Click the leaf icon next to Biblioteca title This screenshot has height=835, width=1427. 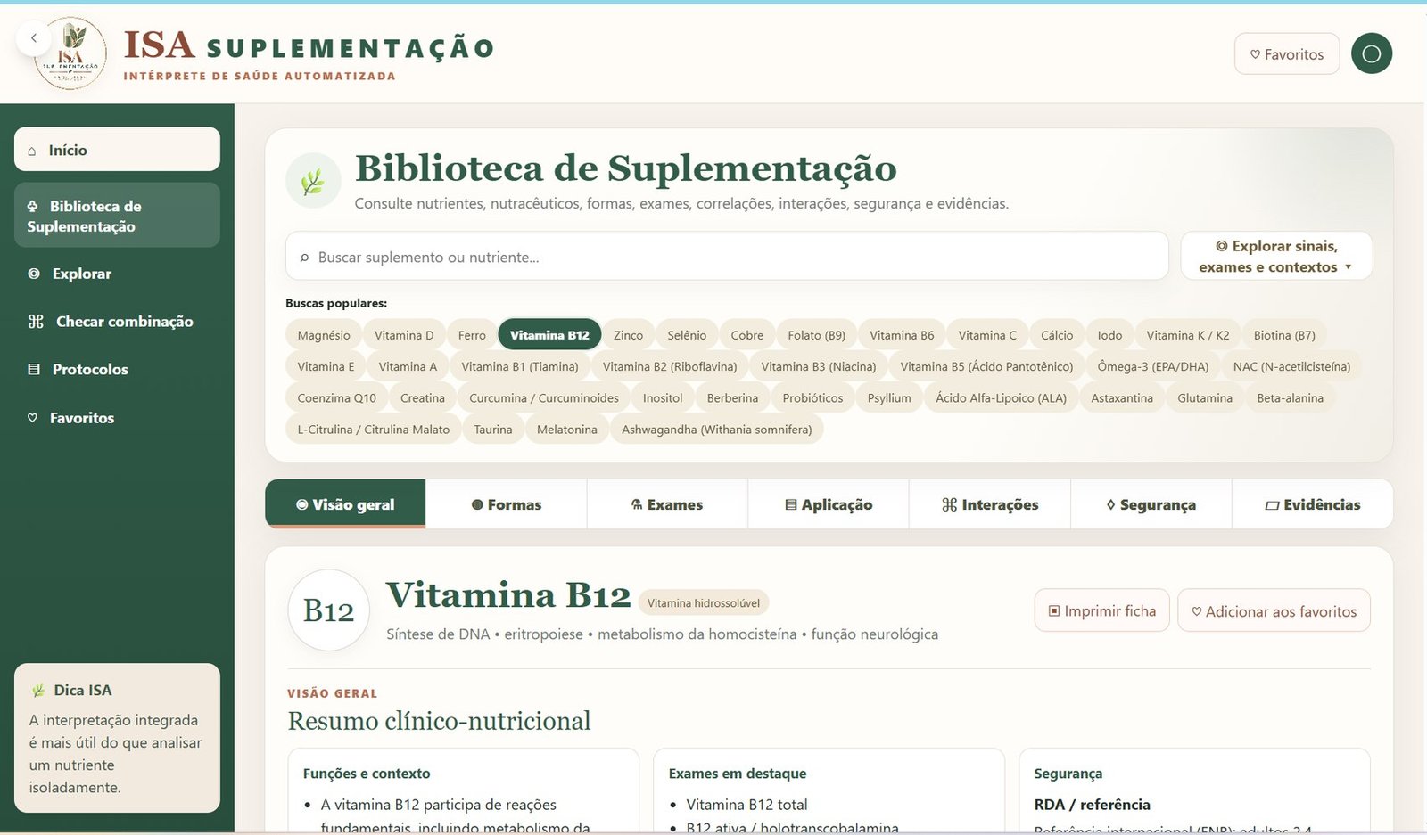click(x=313, y=181)
